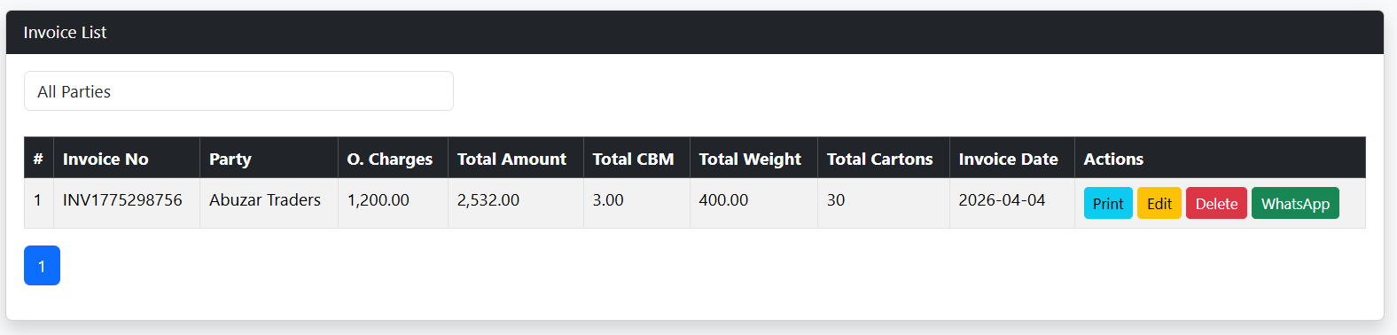Open the All Parties filter dropdown

pos(238,91)
